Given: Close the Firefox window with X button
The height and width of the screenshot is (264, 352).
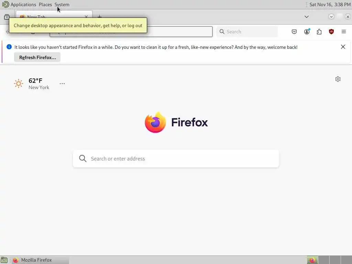Looking at the screenshot, I should [348, 17].
